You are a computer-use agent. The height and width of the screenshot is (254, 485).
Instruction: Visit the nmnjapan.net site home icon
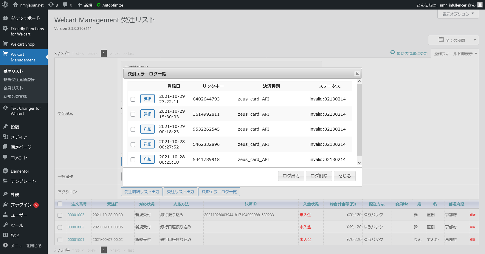pos(16,5)
